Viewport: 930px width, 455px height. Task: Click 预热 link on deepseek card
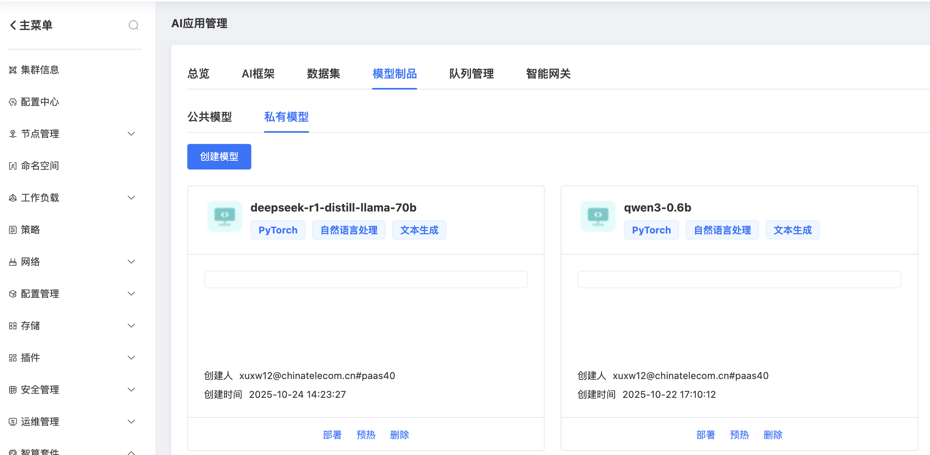tap(366, 435)
